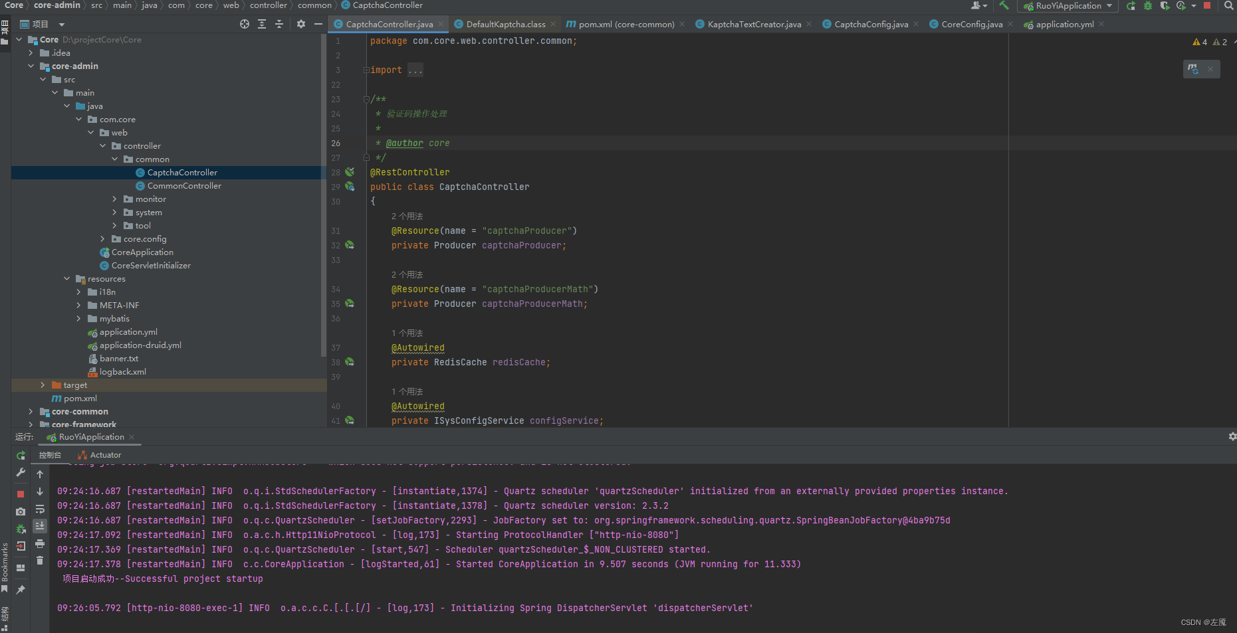Select opened file locate target icon

point(245,24)
